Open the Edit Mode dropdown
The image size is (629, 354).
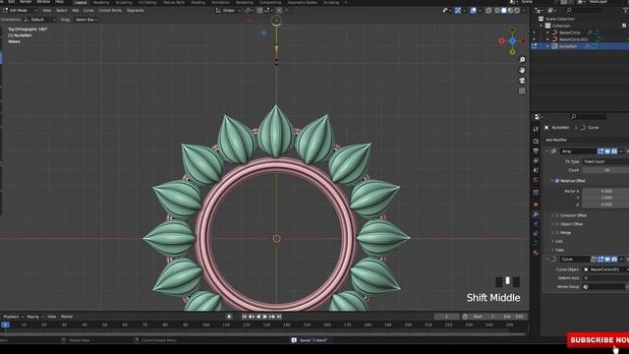(21, 11)
